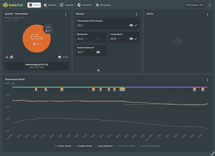Image resolution: width=215 pixels, height=156 pixels.
Task: Toggle visibility eye for Living Room sensor
Action: click(x=131, y=39)
